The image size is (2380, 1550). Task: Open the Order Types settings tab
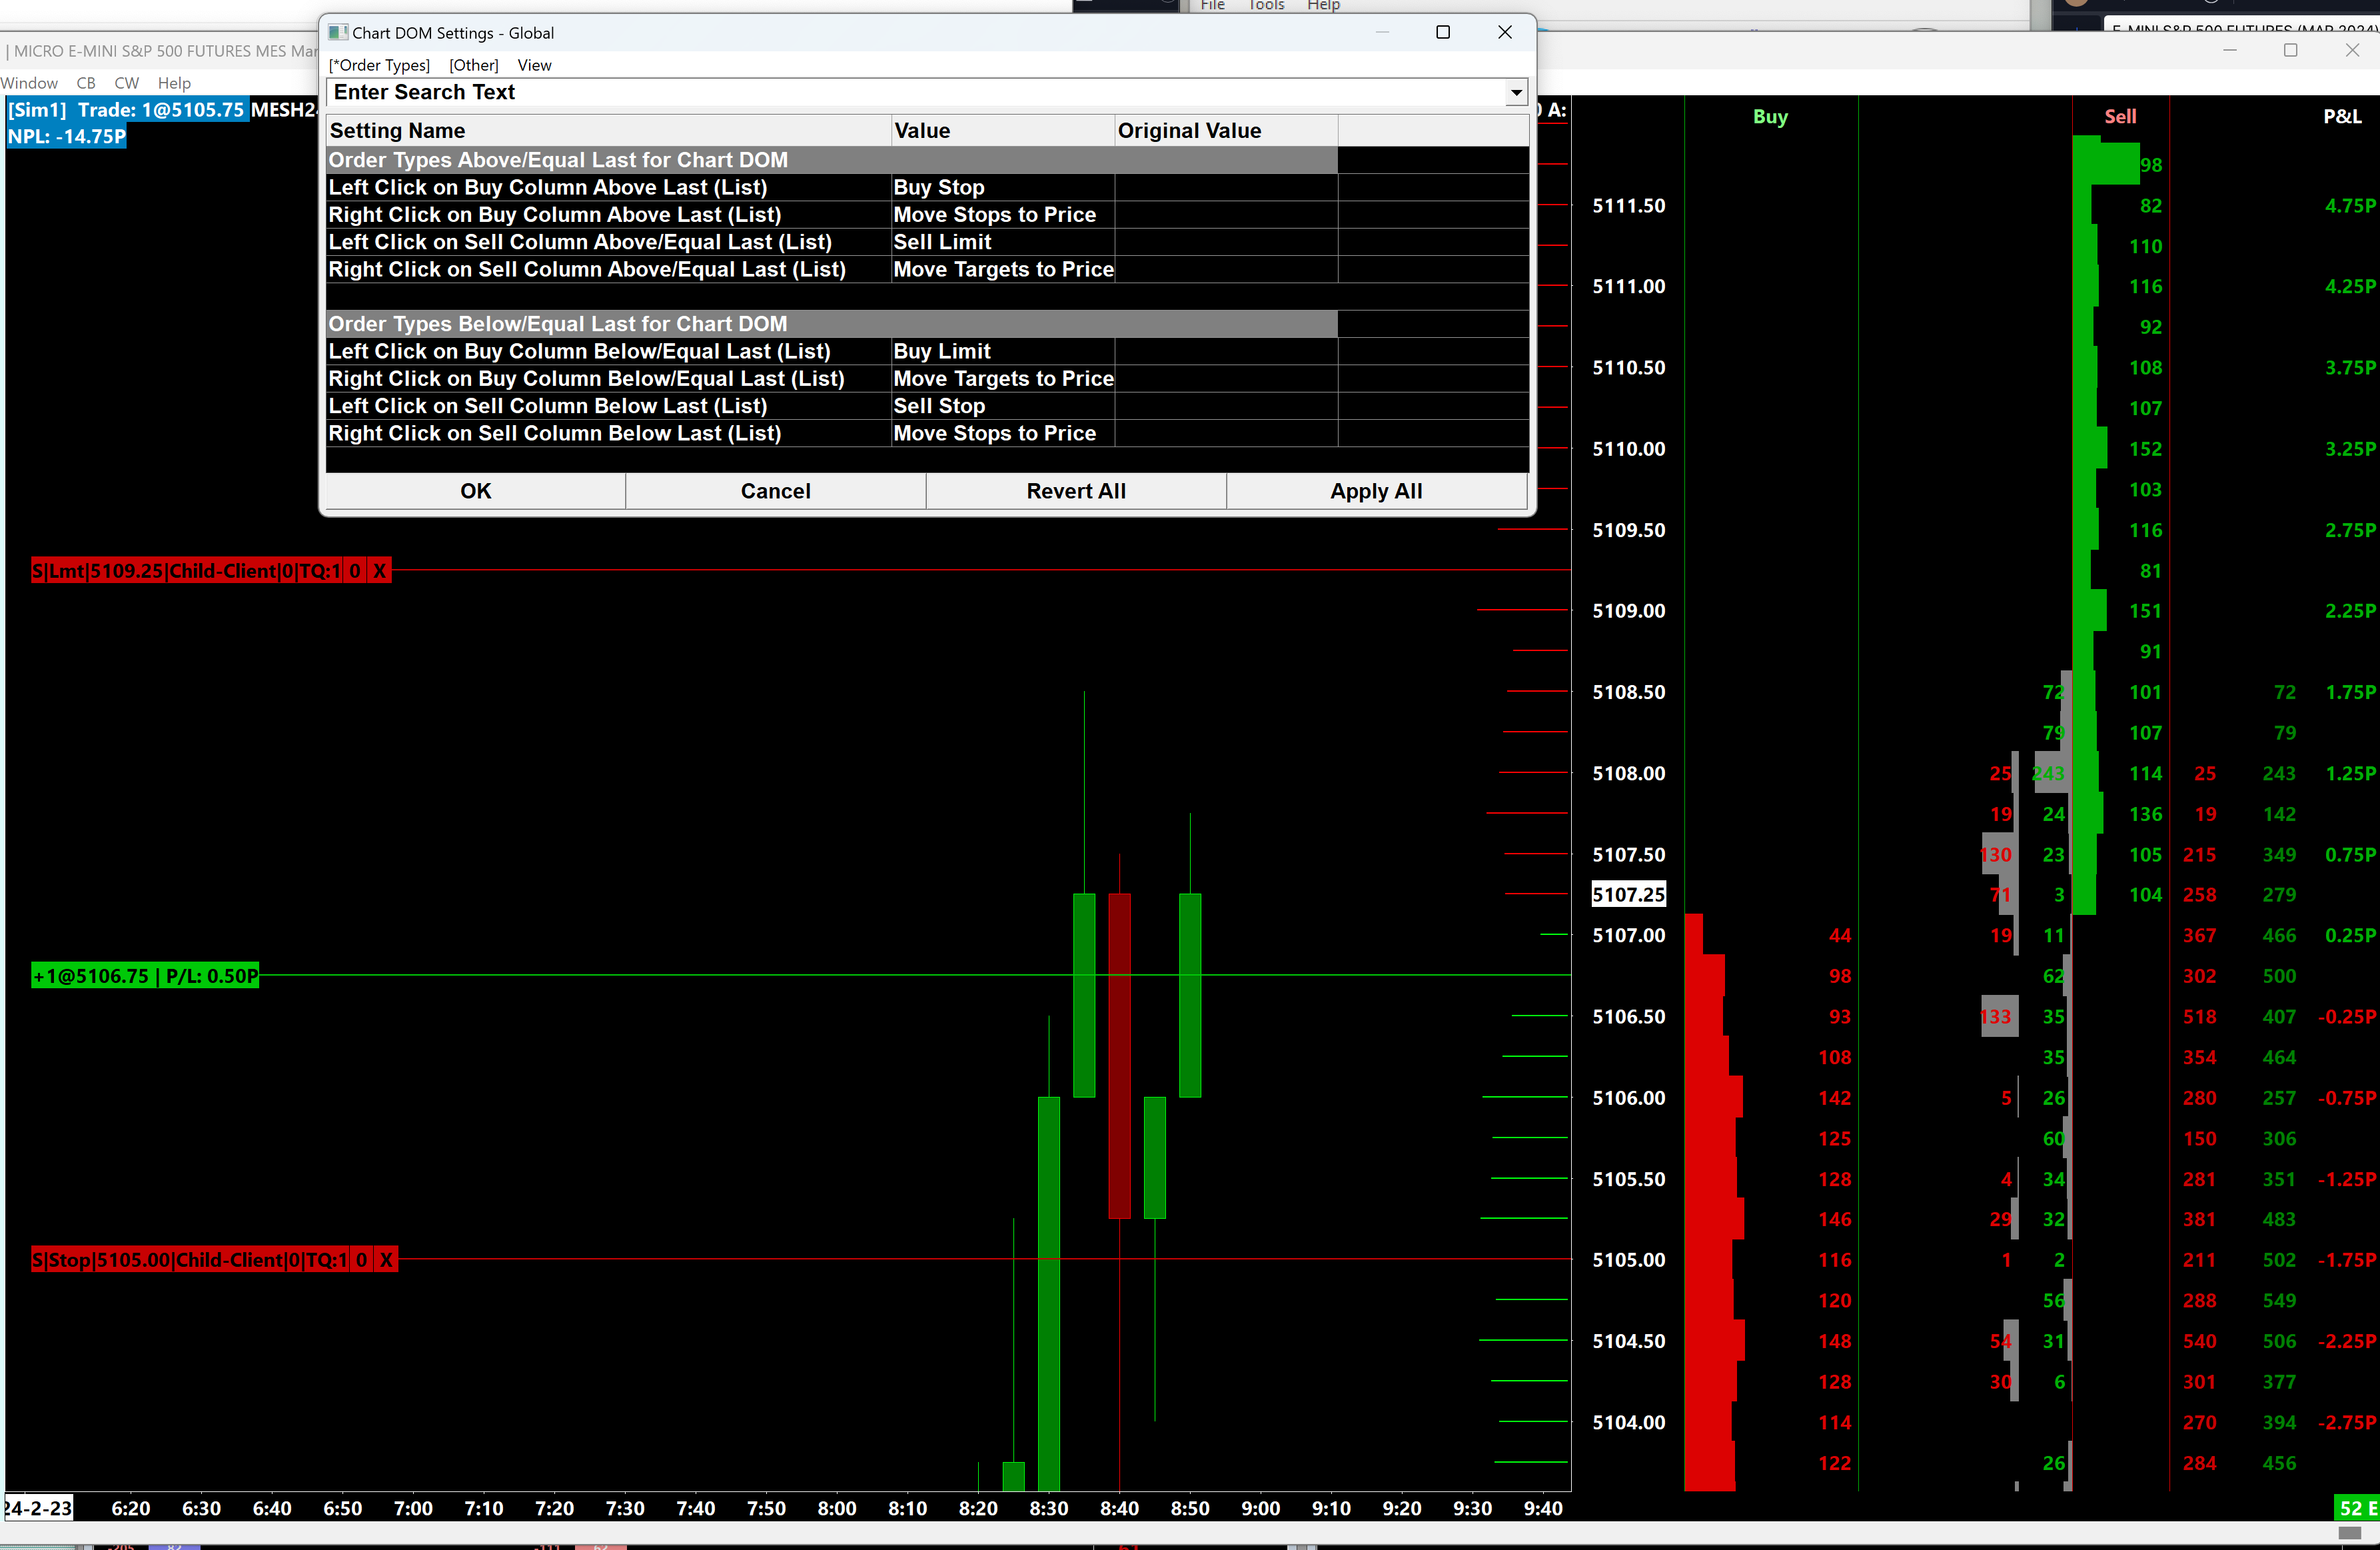379,65
